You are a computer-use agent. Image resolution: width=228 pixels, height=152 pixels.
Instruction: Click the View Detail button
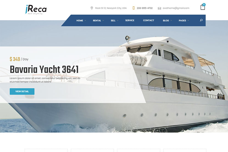tap(22, 91)
